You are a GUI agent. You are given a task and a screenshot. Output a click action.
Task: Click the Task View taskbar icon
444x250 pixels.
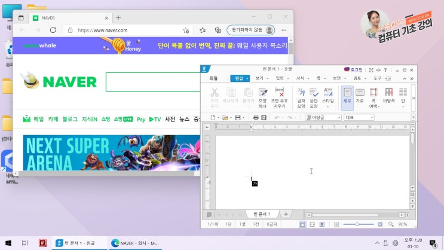click(x=25, y=243)
